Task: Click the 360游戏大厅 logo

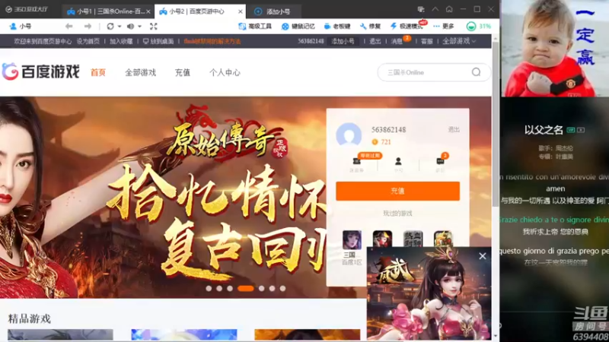Action: click(x=27, y=9)
